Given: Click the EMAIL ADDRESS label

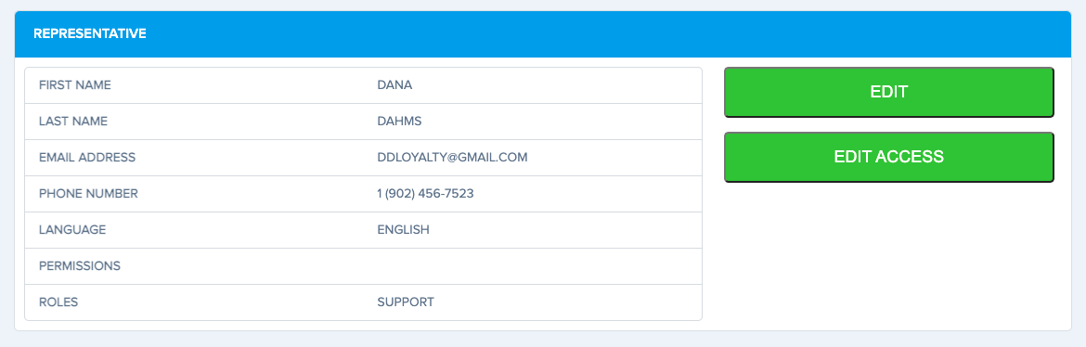Looking at the screenshot, I should click(87, 157).
